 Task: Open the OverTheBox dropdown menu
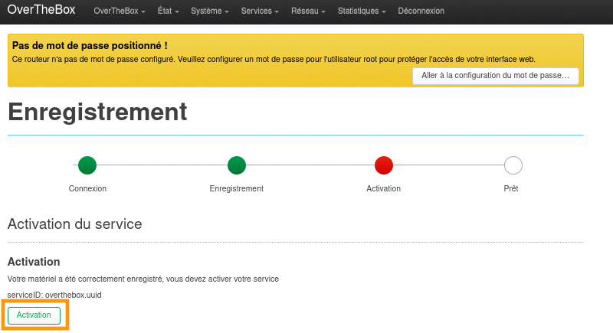(x=119, y=11)
